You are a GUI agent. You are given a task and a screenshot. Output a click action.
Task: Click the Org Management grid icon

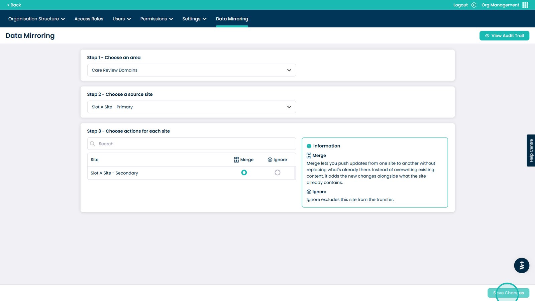click(525, 5)
